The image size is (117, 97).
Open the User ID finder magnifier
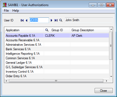click(x=61, y=20)
